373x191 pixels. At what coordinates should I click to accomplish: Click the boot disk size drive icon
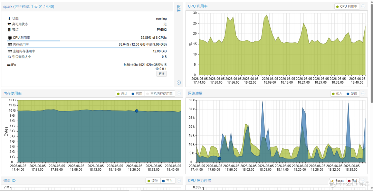pyautogui.click(x=9, y=57)
